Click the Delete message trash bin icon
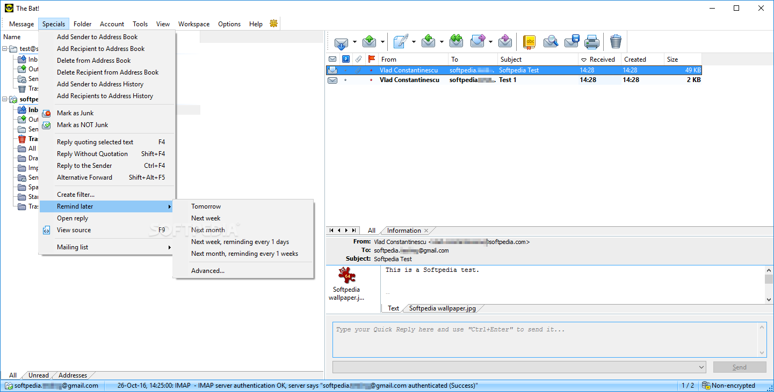This screenshot has width=774, height=392. click(616, 42)
